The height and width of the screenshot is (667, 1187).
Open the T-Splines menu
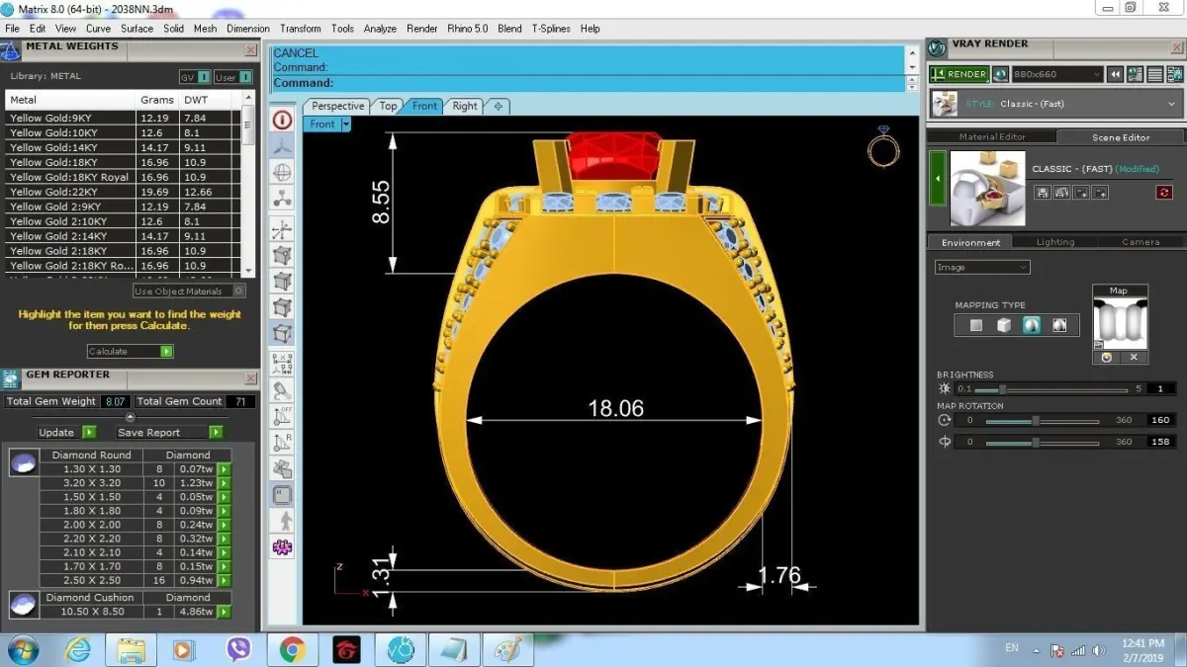pyautogui.click(x=551, y=29)
